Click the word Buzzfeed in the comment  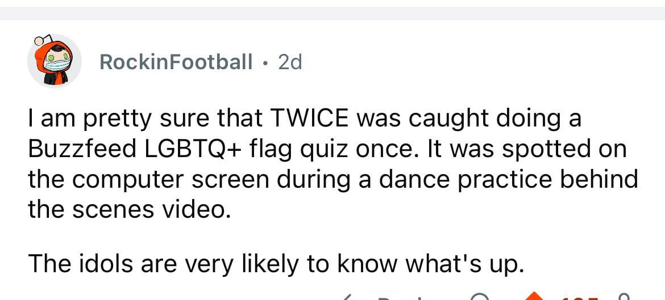(81, 149)
